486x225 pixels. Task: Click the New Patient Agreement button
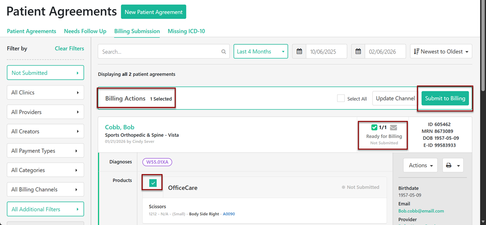click(153, 12)
